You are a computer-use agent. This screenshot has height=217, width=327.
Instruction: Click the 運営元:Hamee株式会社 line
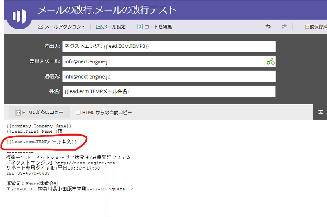click(x=32, y=183)
